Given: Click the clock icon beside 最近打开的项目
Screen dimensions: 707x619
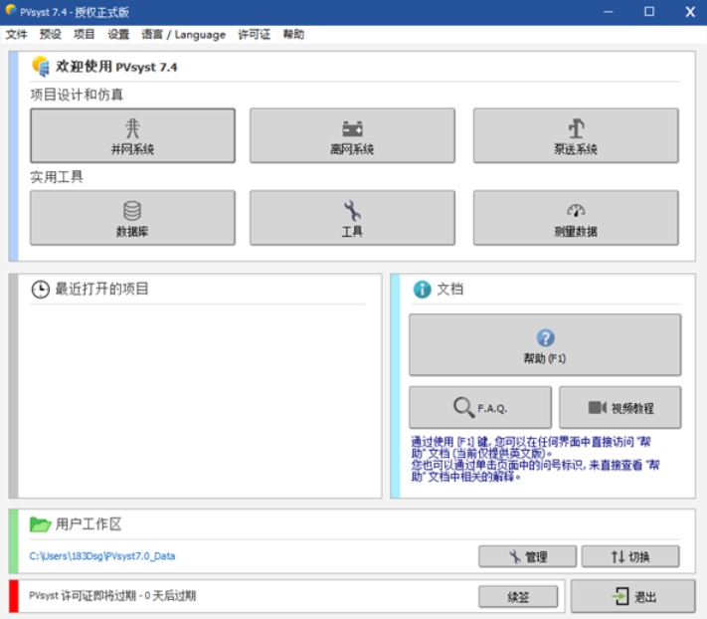Looking at the screenshot, I should coord(40,290).
